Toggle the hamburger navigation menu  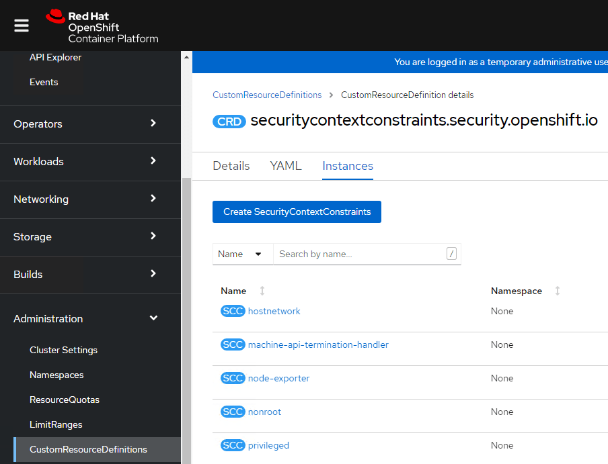pos(22,26)
